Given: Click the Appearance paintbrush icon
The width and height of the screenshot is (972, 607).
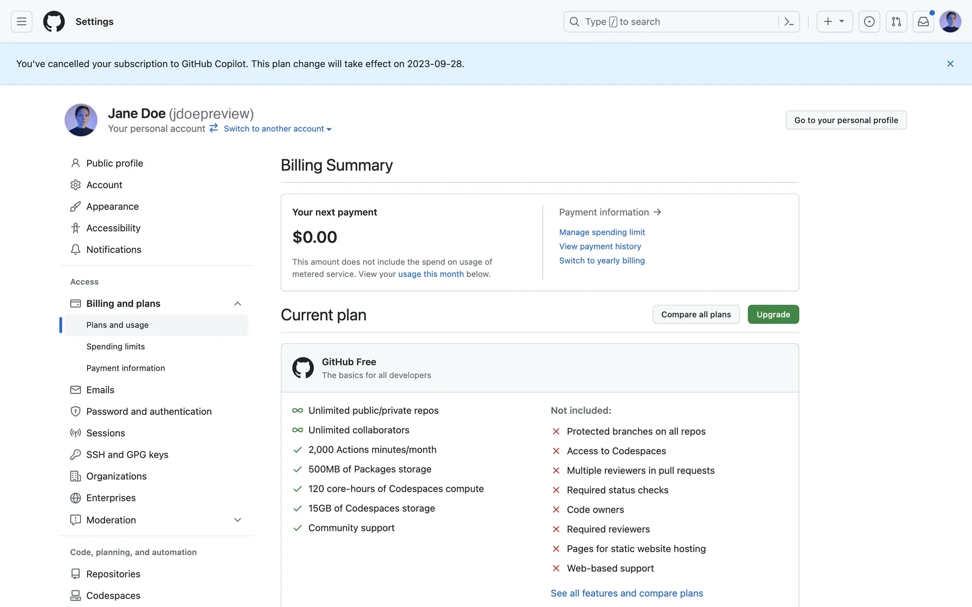Looking at the screenshot, I should click(75, 206).
